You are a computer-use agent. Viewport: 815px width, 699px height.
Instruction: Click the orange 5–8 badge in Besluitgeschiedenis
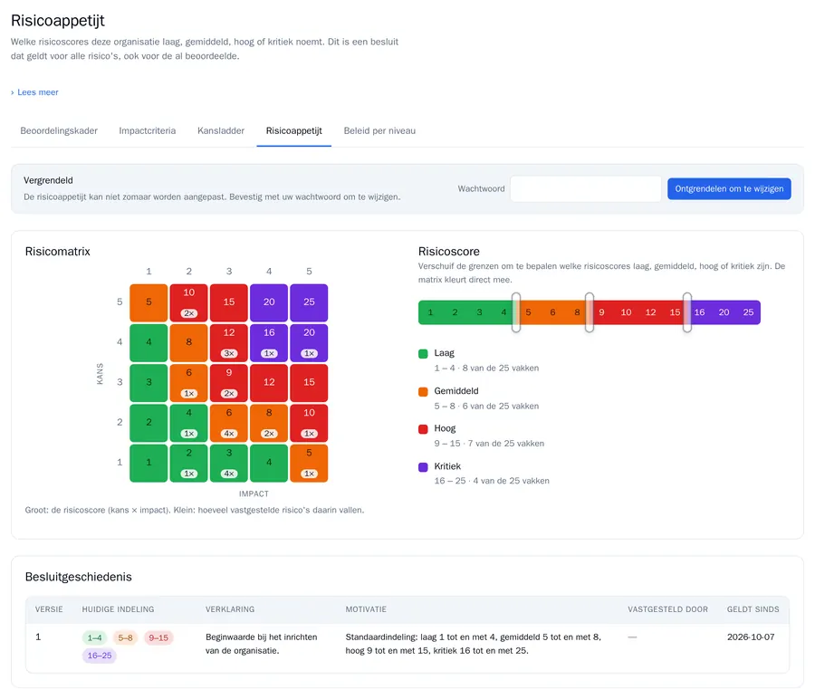click(x=125, y=637)
